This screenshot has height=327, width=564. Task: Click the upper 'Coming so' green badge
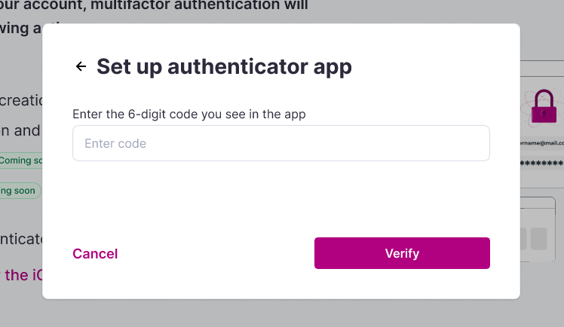21,160
